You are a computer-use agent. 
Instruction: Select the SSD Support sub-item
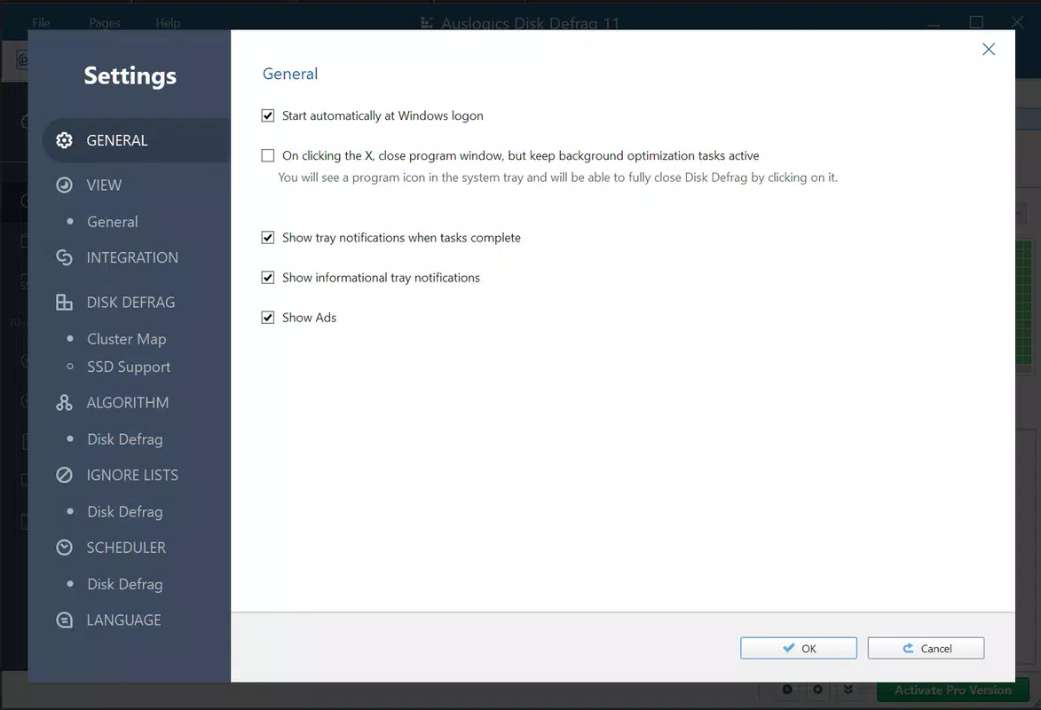128,367
